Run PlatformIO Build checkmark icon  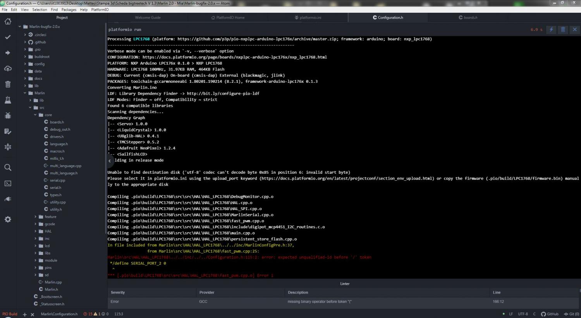[8, 37]
